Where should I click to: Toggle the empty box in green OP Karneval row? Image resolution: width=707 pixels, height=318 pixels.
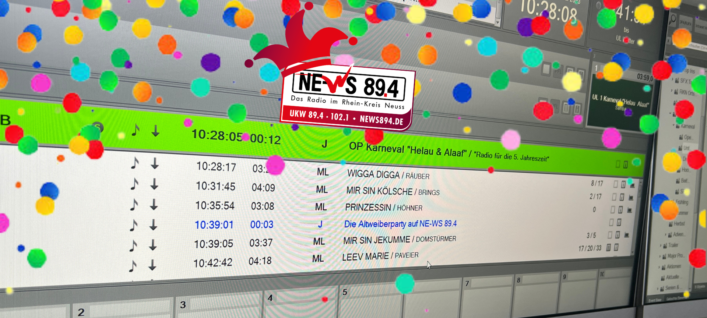[618, 164]
